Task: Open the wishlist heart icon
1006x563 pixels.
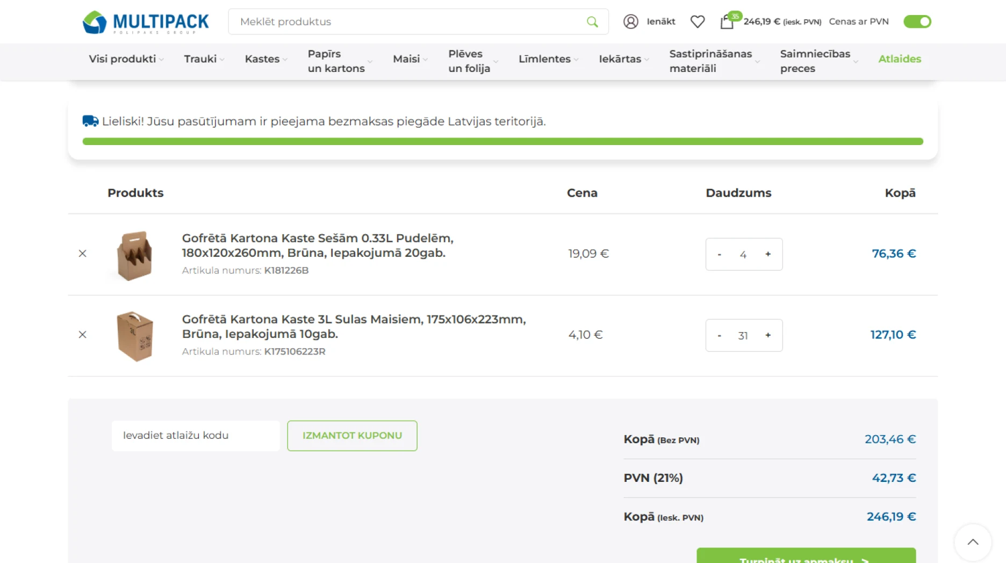Action: 698,21
